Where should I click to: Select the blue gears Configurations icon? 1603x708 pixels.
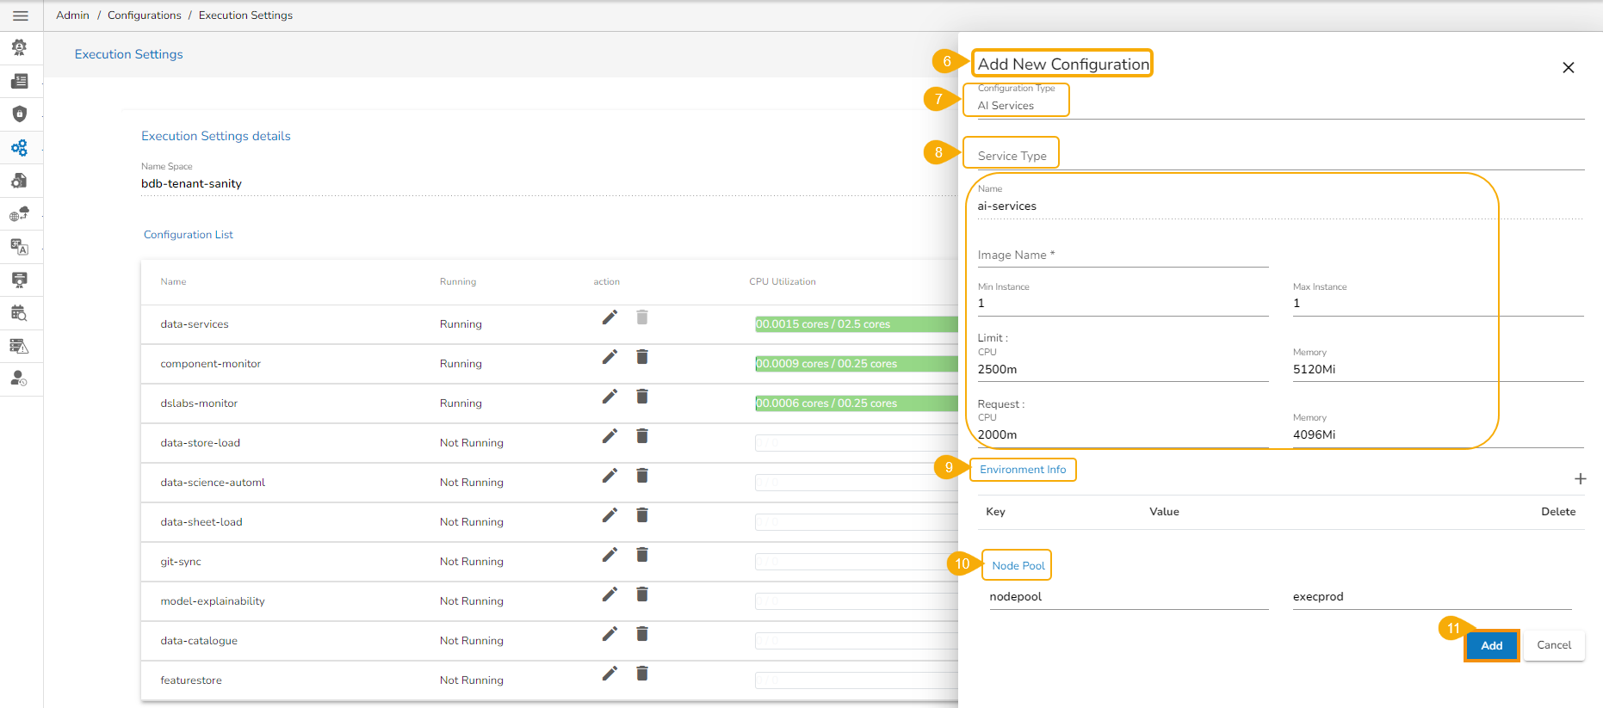[x=20, y=148]
